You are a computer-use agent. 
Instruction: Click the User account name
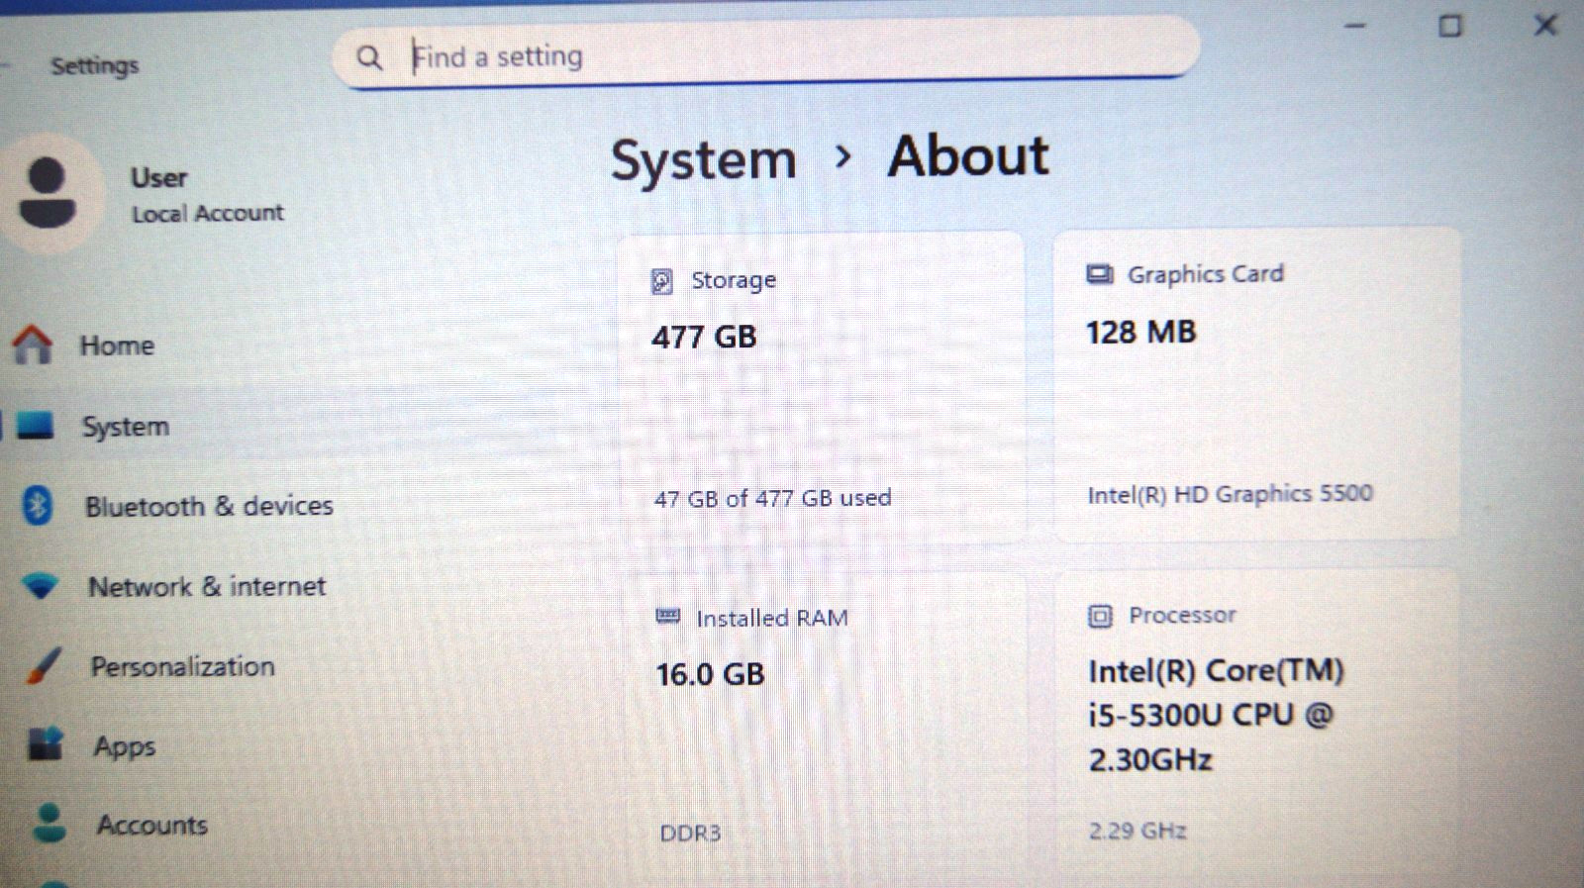click(158, 178)
